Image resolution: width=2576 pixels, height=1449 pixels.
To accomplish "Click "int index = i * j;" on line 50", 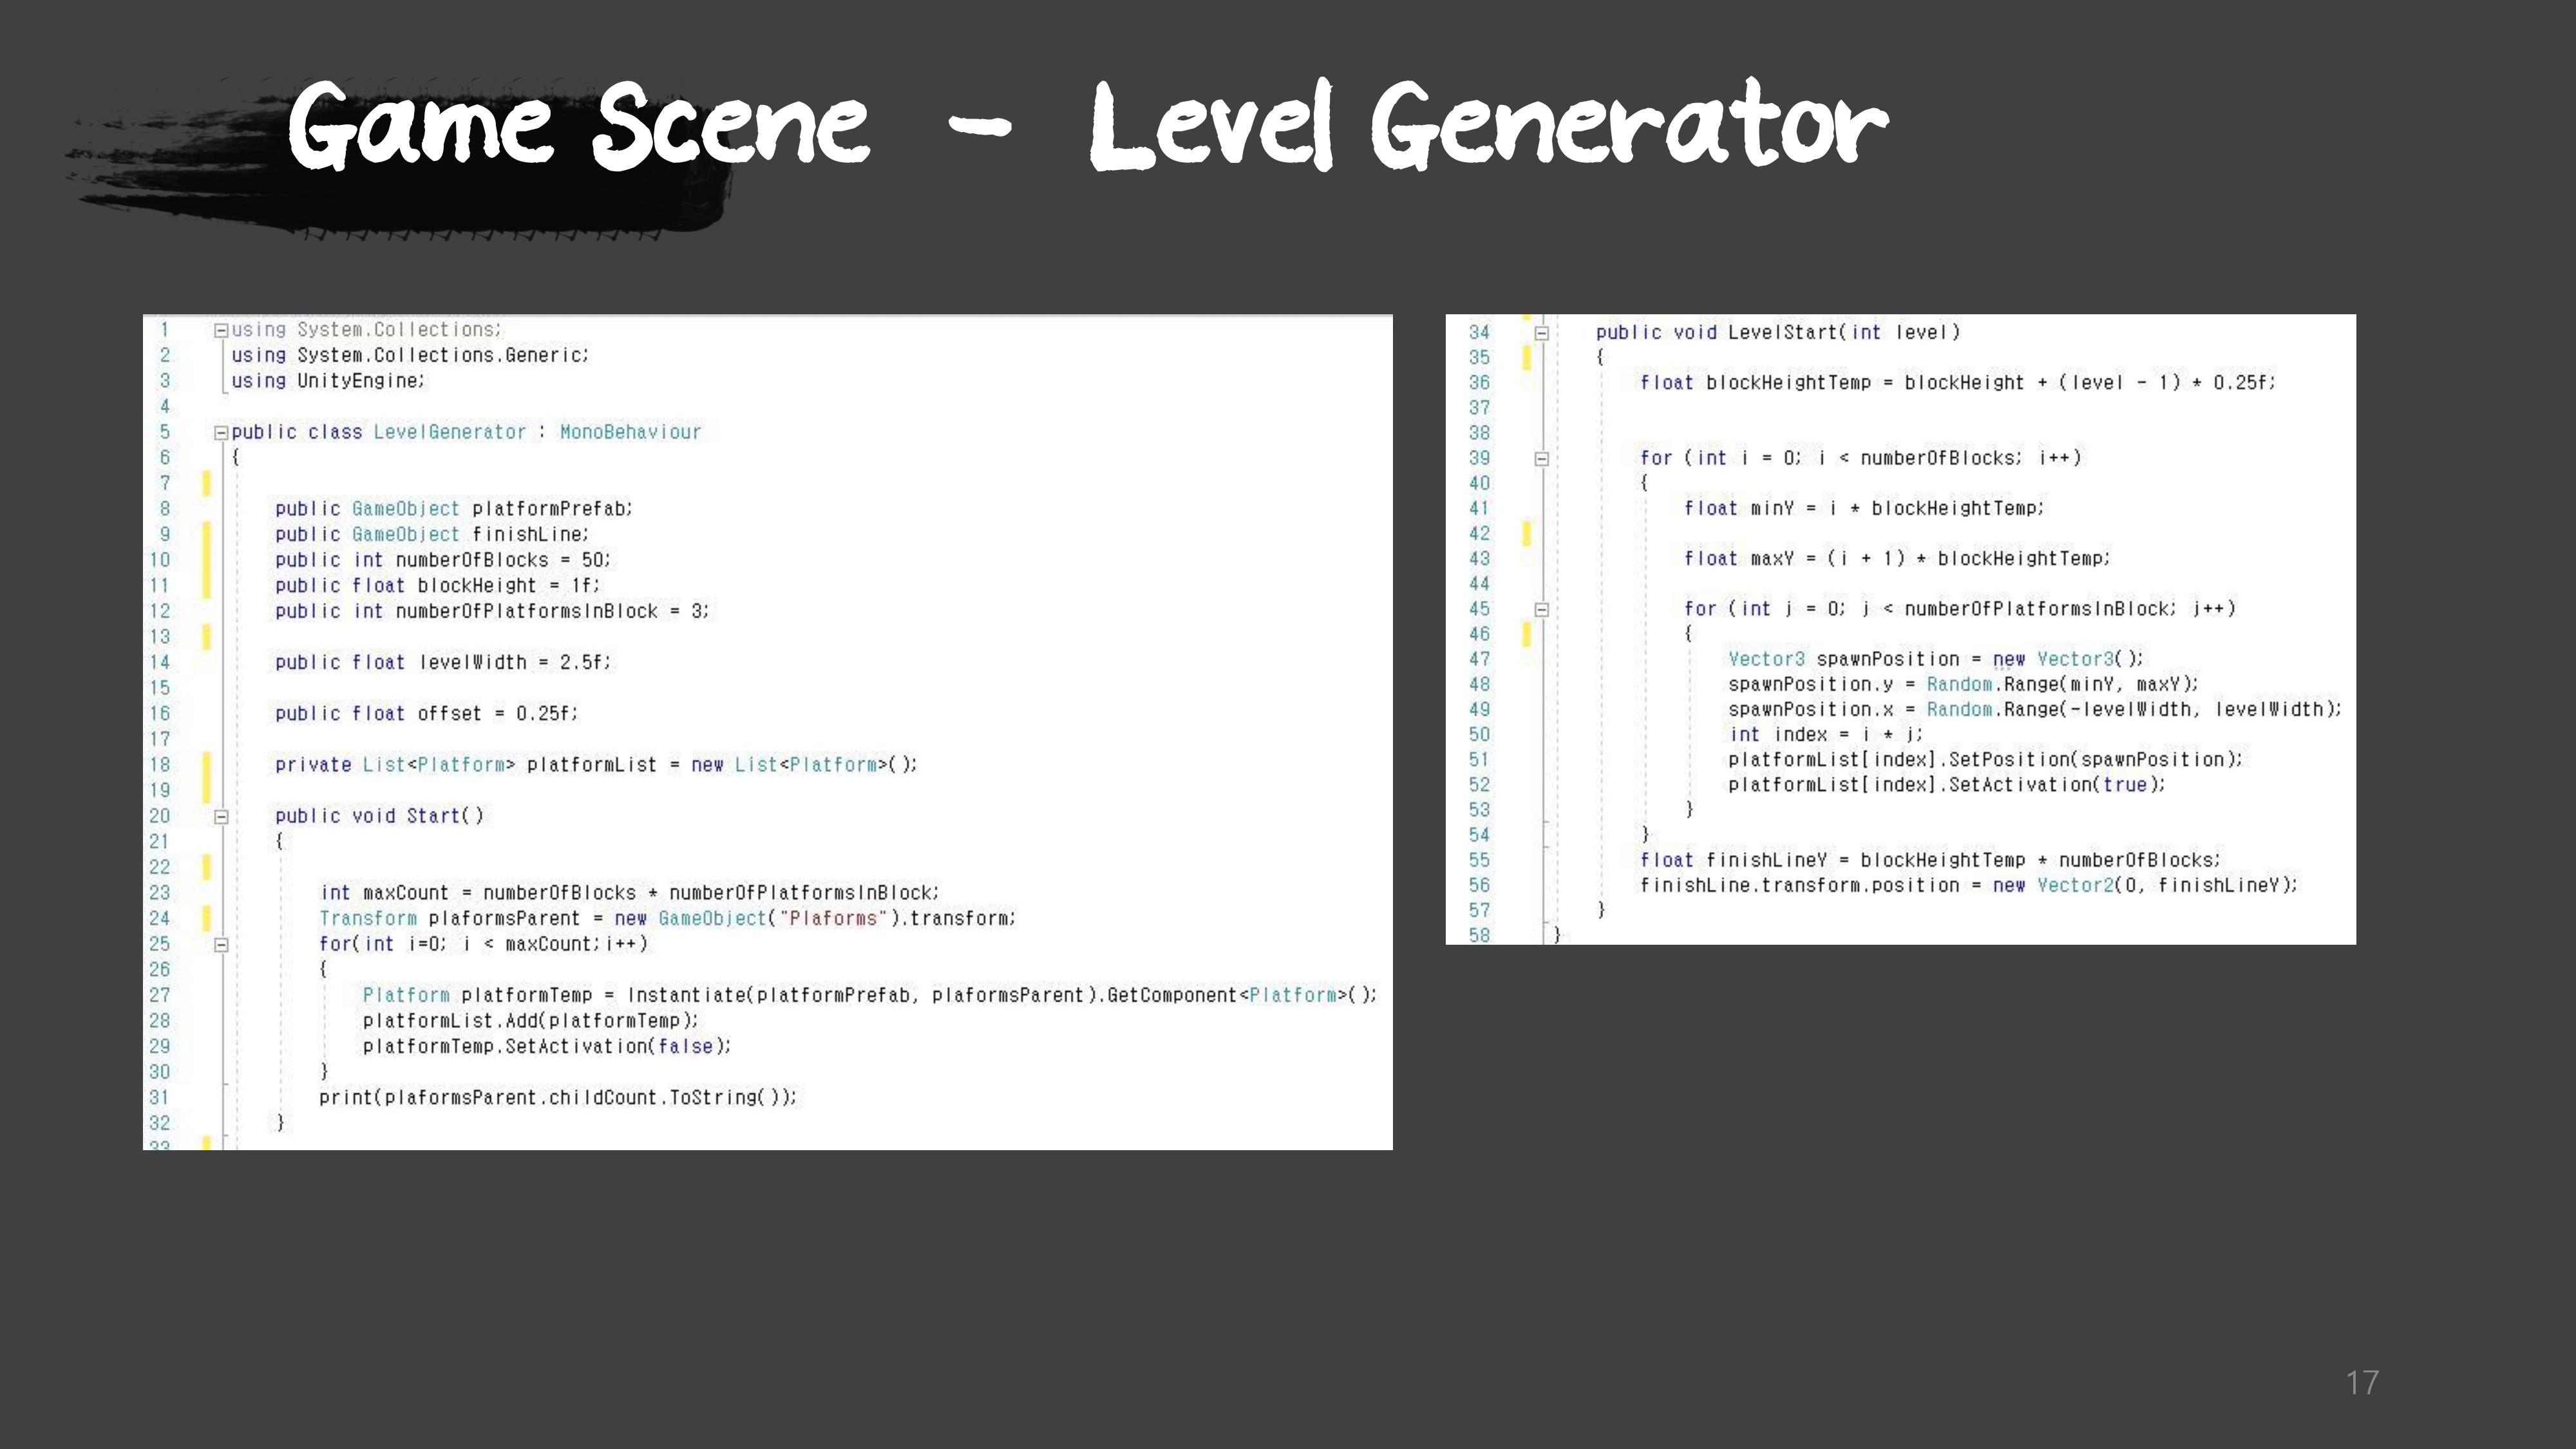I will [1826, 735].
